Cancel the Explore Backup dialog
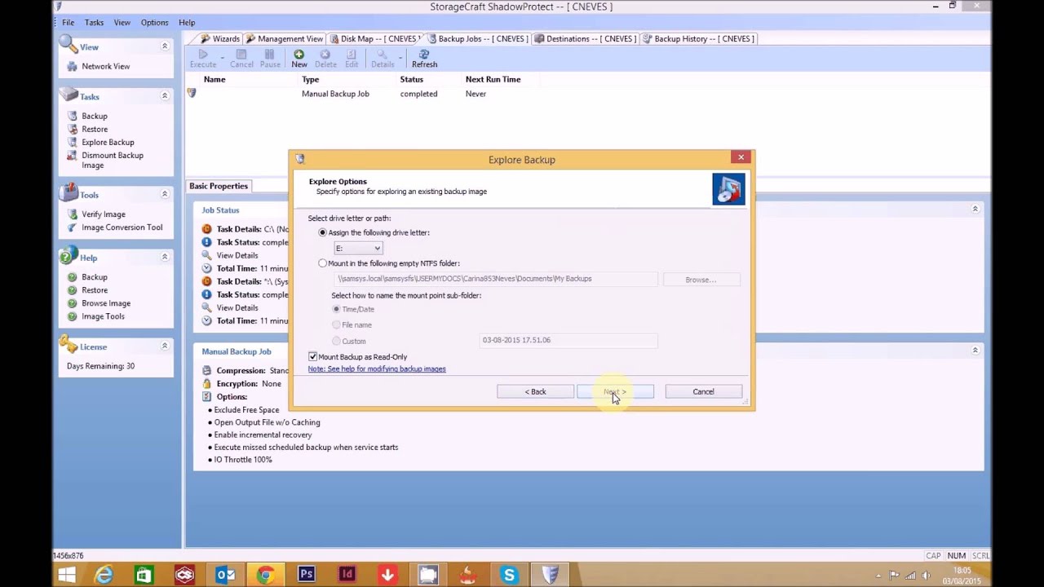 click(703, 392)
